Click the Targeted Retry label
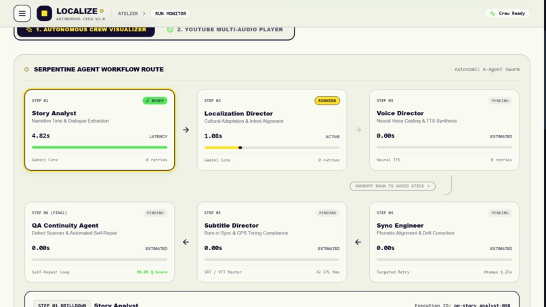The height and width of the screenshot is (307, 546). click(393, 272)
